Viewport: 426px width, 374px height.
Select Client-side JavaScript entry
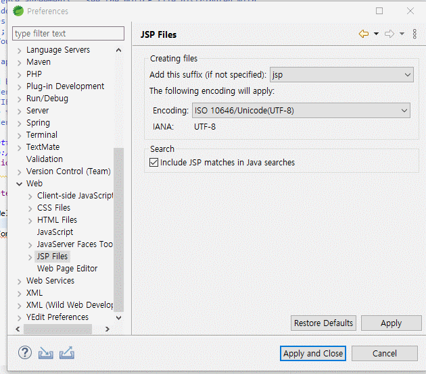[75, 196]
